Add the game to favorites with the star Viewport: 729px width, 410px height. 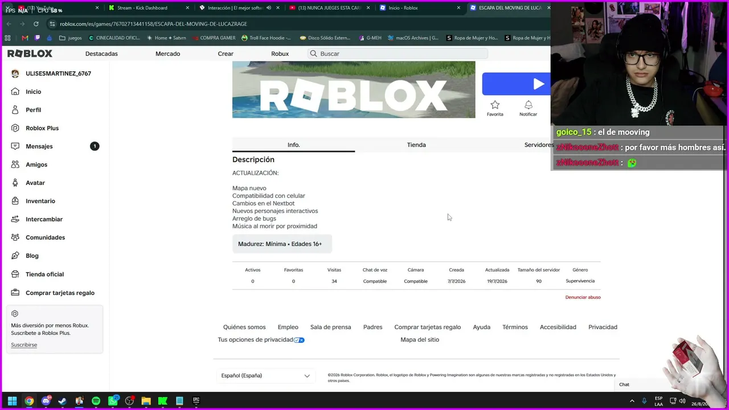(495, 105)
